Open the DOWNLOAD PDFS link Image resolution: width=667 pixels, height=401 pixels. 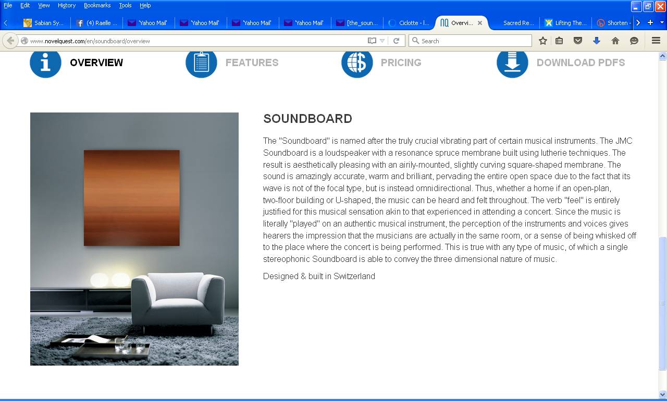(x=580, y=62)
